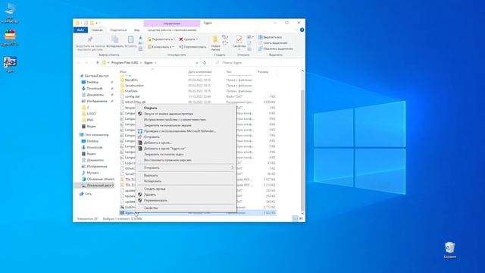Expand the second Send to submenu arrow
Viewport: 485px width, 273px height.
[233, 168]
